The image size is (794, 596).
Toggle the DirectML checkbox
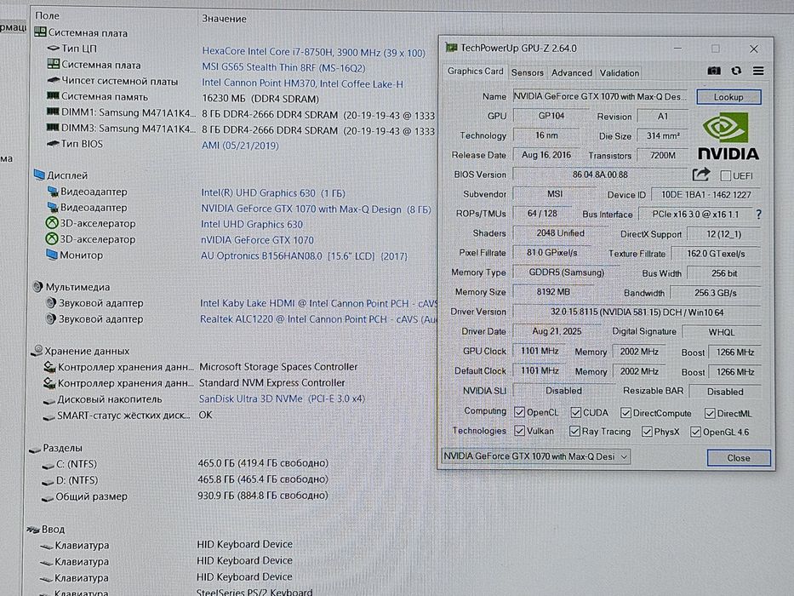coord(710,414)
